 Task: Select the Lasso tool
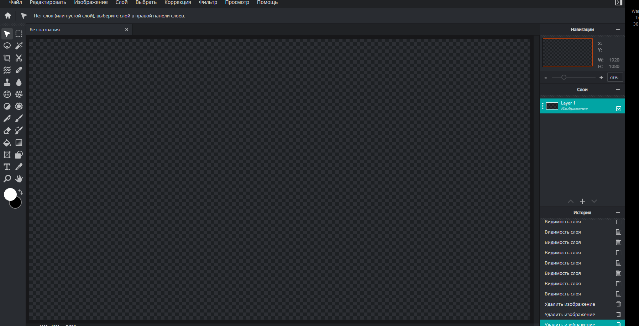(7, 46)
